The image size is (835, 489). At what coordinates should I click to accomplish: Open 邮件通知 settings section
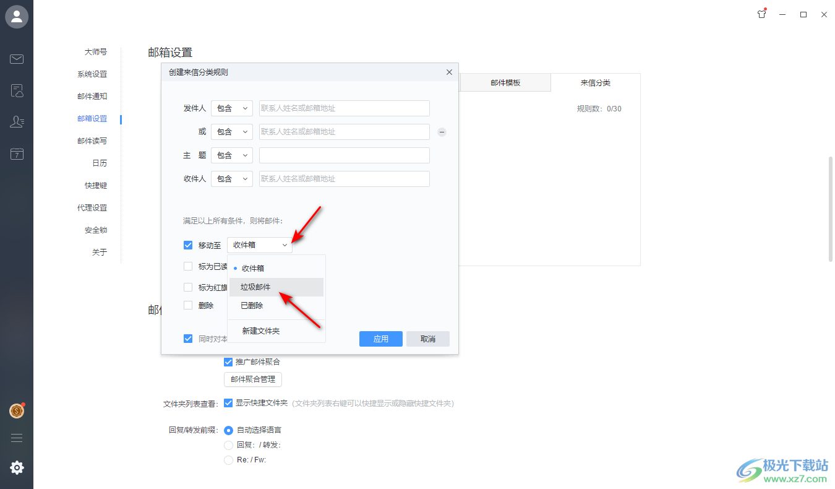92,97
